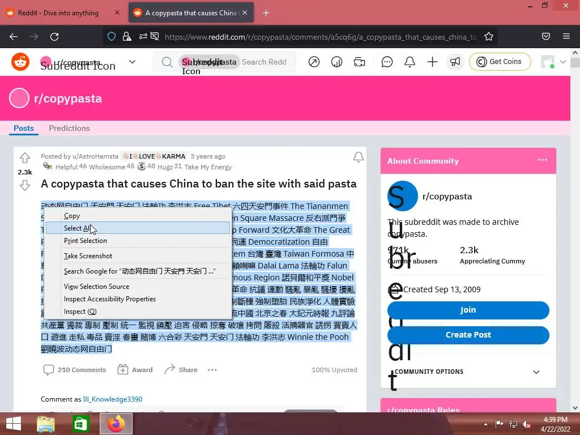Choose Select All in context menu
580x435 pixels.
138,228
